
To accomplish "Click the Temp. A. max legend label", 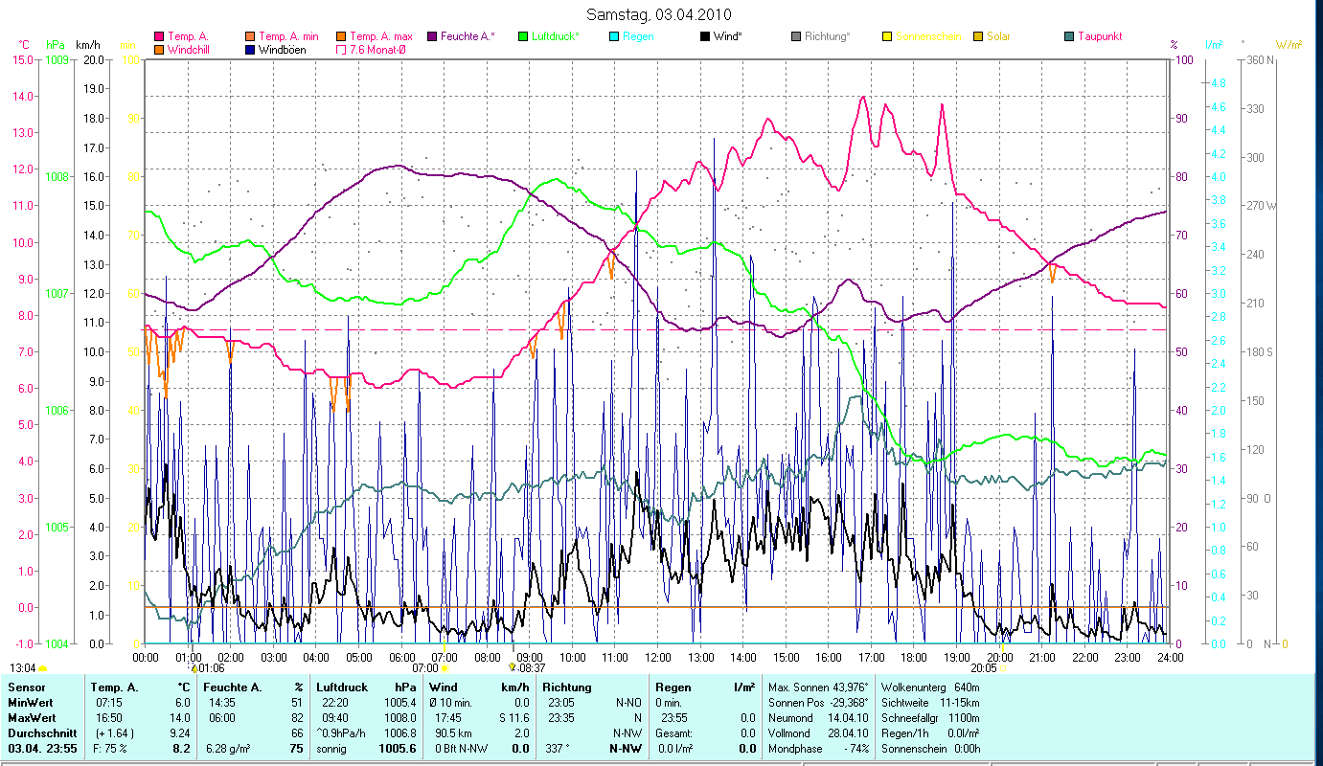I will 383,36.
